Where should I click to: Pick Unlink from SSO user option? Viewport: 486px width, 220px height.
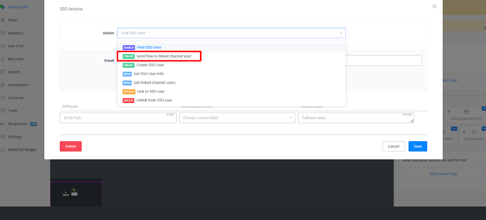154,100
